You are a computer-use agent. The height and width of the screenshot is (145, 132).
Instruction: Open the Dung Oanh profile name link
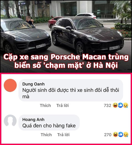[34, 84]
